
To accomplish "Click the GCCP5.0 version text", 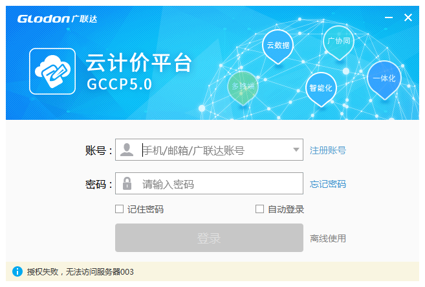I will [x=119, y=84].
